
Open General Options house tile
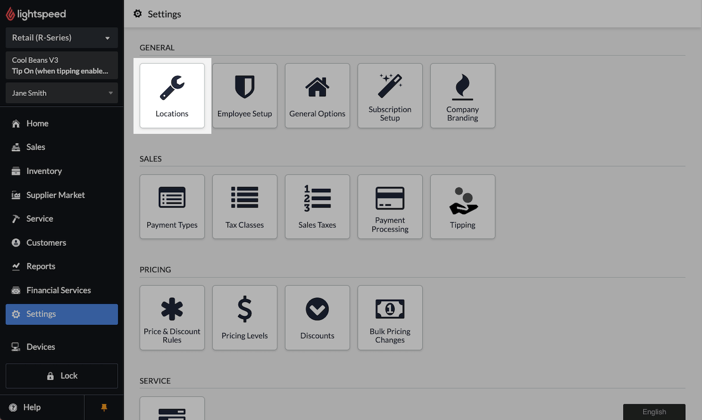[317, 96]
